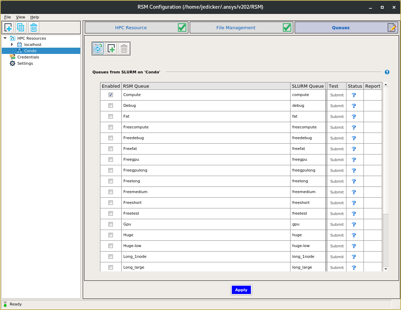
Task: Click status icon in Gpu row
Action: tap(354, 224)
